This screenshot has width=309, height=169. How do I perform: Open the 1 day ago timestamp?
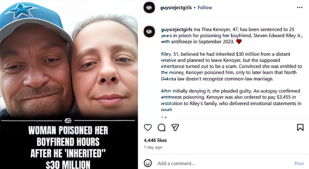click(x=153, y=147)
